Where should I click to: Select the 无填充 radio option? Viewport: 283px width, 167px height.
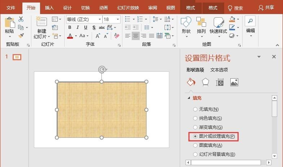(x=195, y=109)
